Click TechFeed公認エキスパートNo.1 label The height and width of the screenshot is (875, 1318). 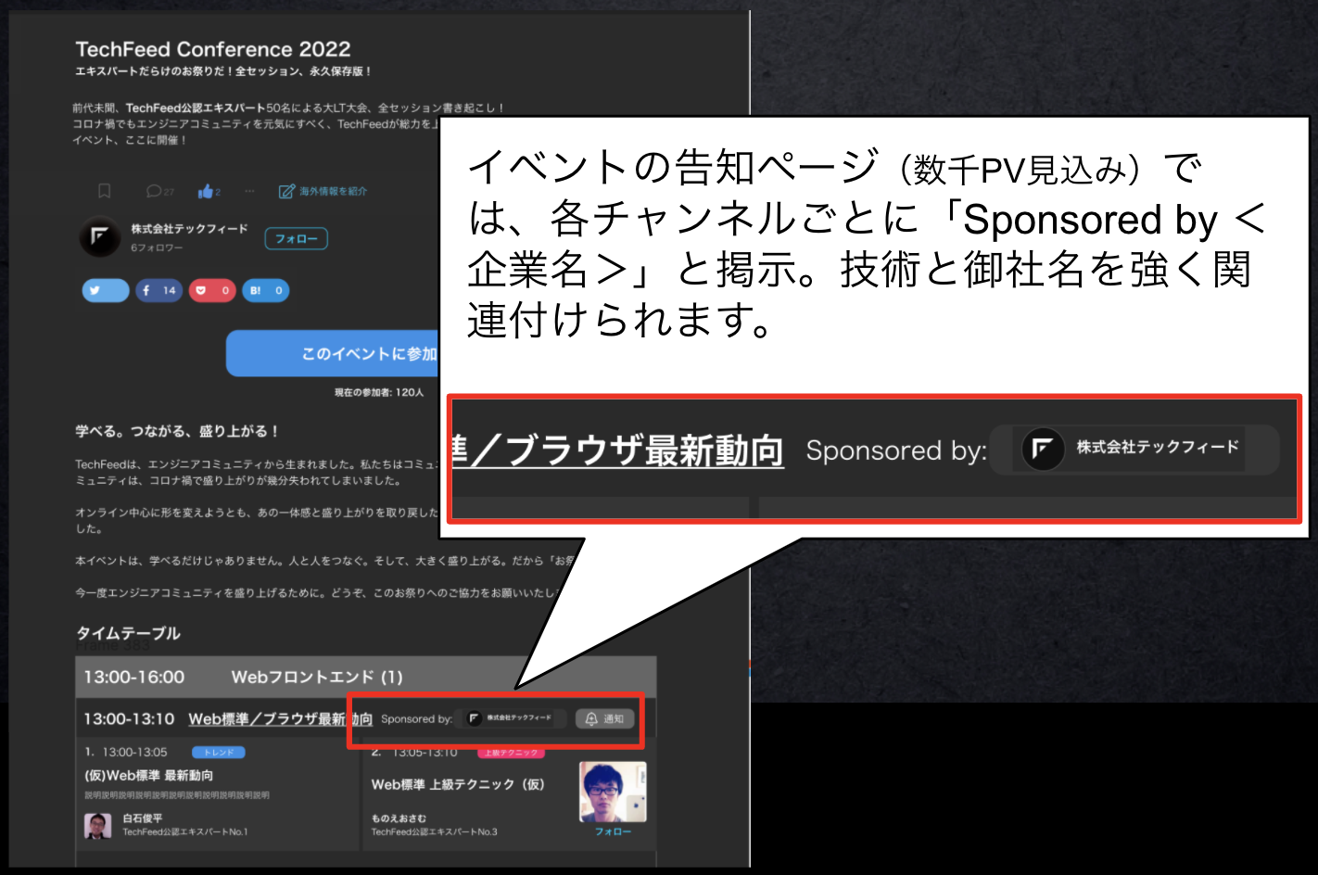click(185, 831)
